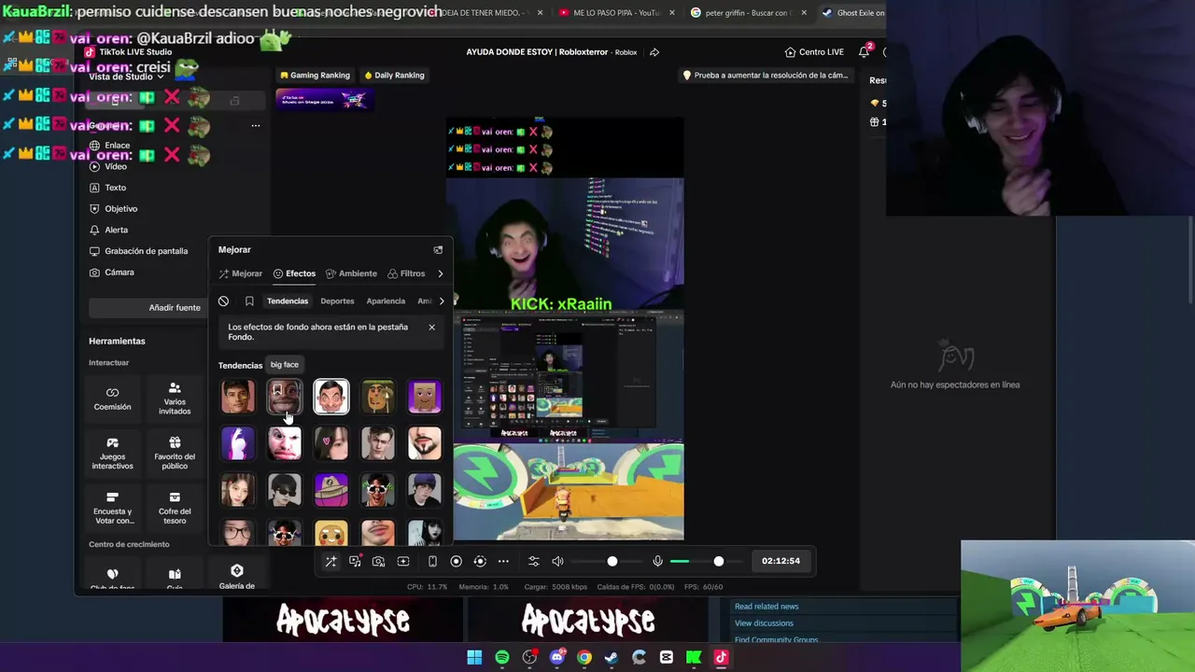This screenshot has width=1195, height=672.
Task: Apply the big face effect
Action: [x=285, y=397]
